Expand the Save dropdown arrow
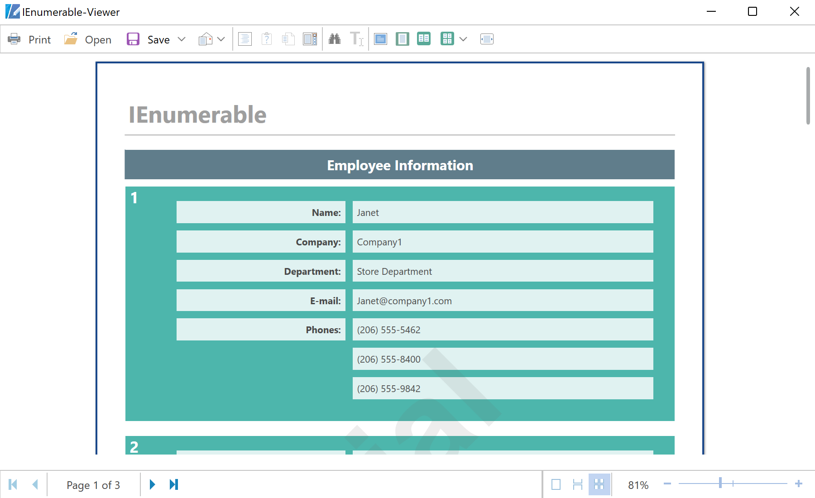 pos(182,39)
